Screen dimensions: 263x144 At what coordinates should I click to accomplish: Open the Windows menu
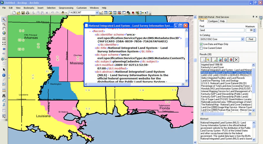pos(94,8)
